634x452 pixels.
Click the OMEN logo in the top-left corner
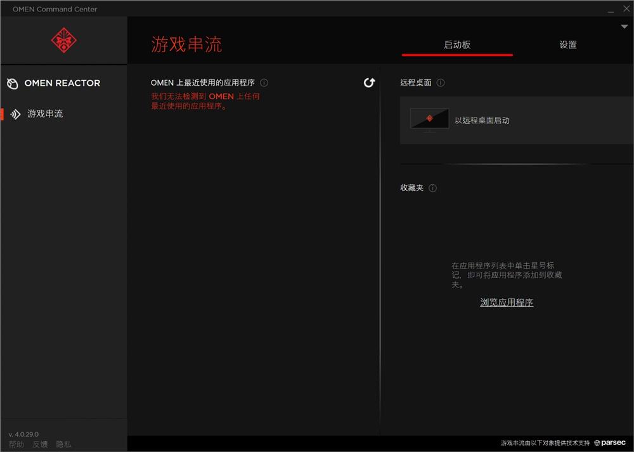(63, 40)
